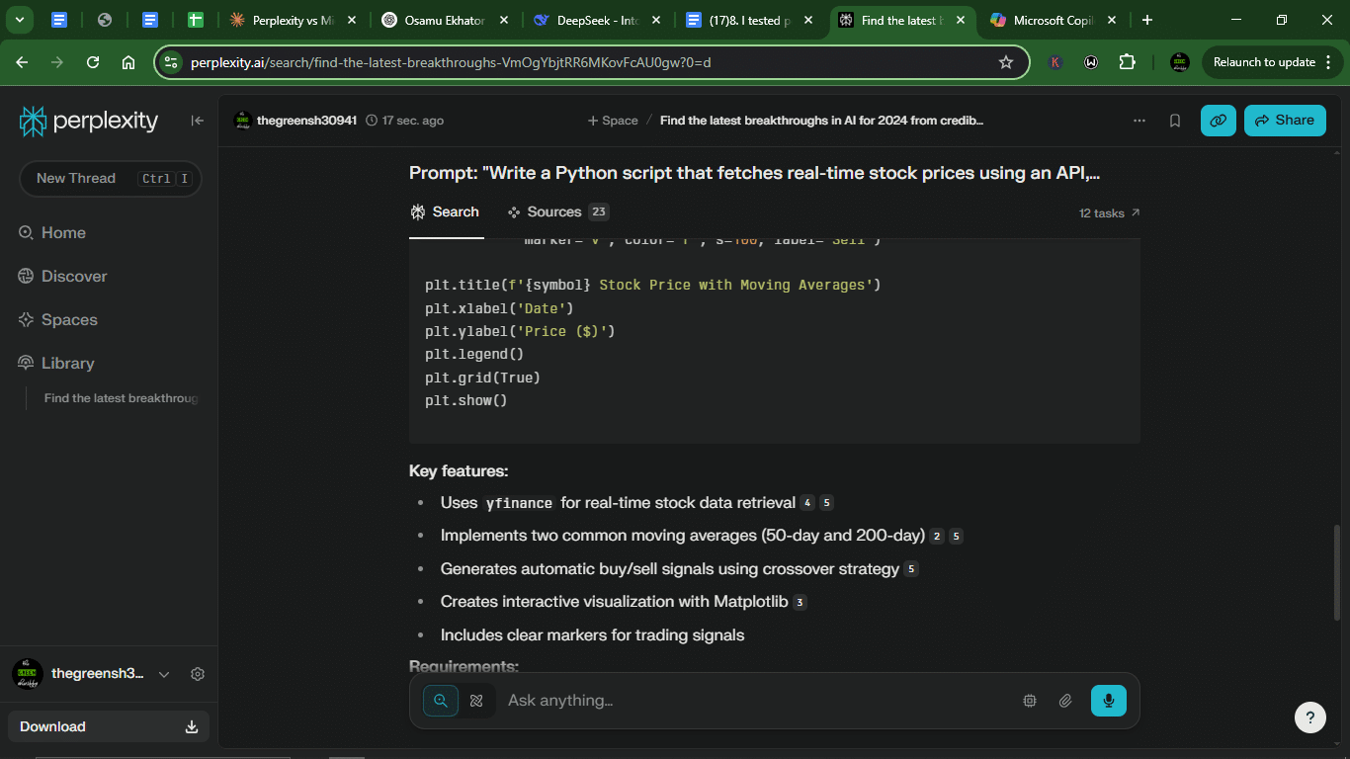Start voice input with microphone button
The width and height of the screenshot is (1350, 759).
click(x=1109, y=701)
